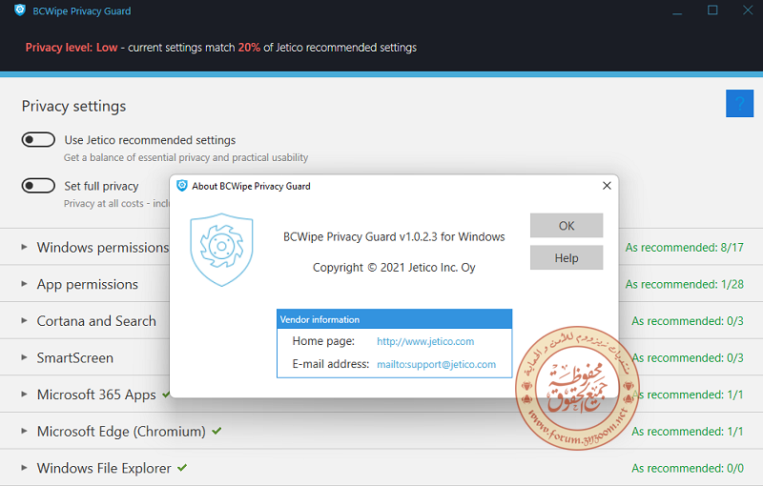Image resolution: width=763 pixels, height=486 pixels.
Task: Click green checkmark beside Windows File Explorer
Action: click(182, 468)
